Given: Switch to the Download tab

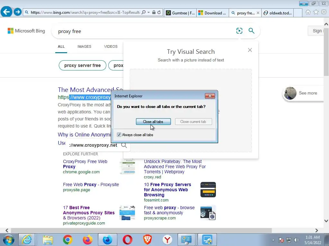Looking at the screenshot, I should tap(213, 13).
